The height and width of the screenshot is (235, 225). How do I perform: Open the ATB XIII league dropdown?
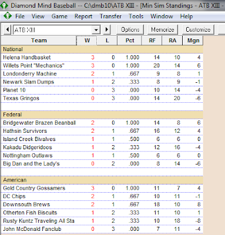[x=96, y=30]
